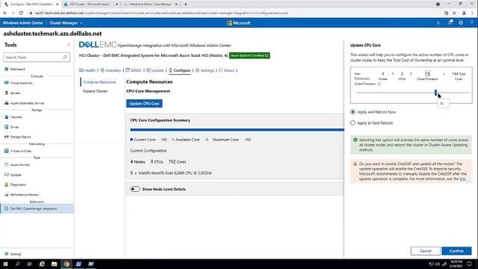Open File Explorer from taskbar

coord(55,264)
